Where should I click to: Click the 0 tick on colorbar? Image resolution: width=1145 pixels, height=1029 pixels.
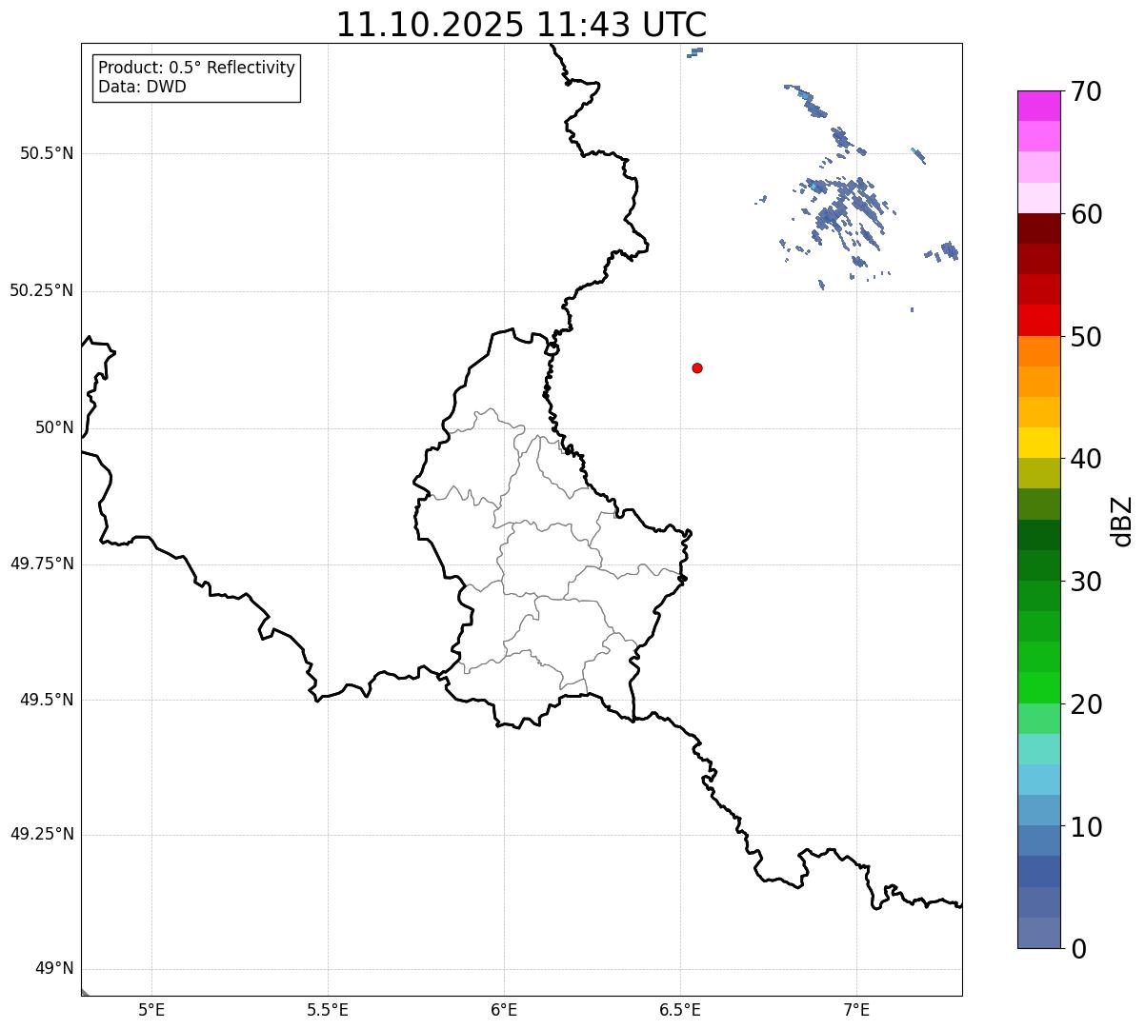click(x=1078, y=949)
